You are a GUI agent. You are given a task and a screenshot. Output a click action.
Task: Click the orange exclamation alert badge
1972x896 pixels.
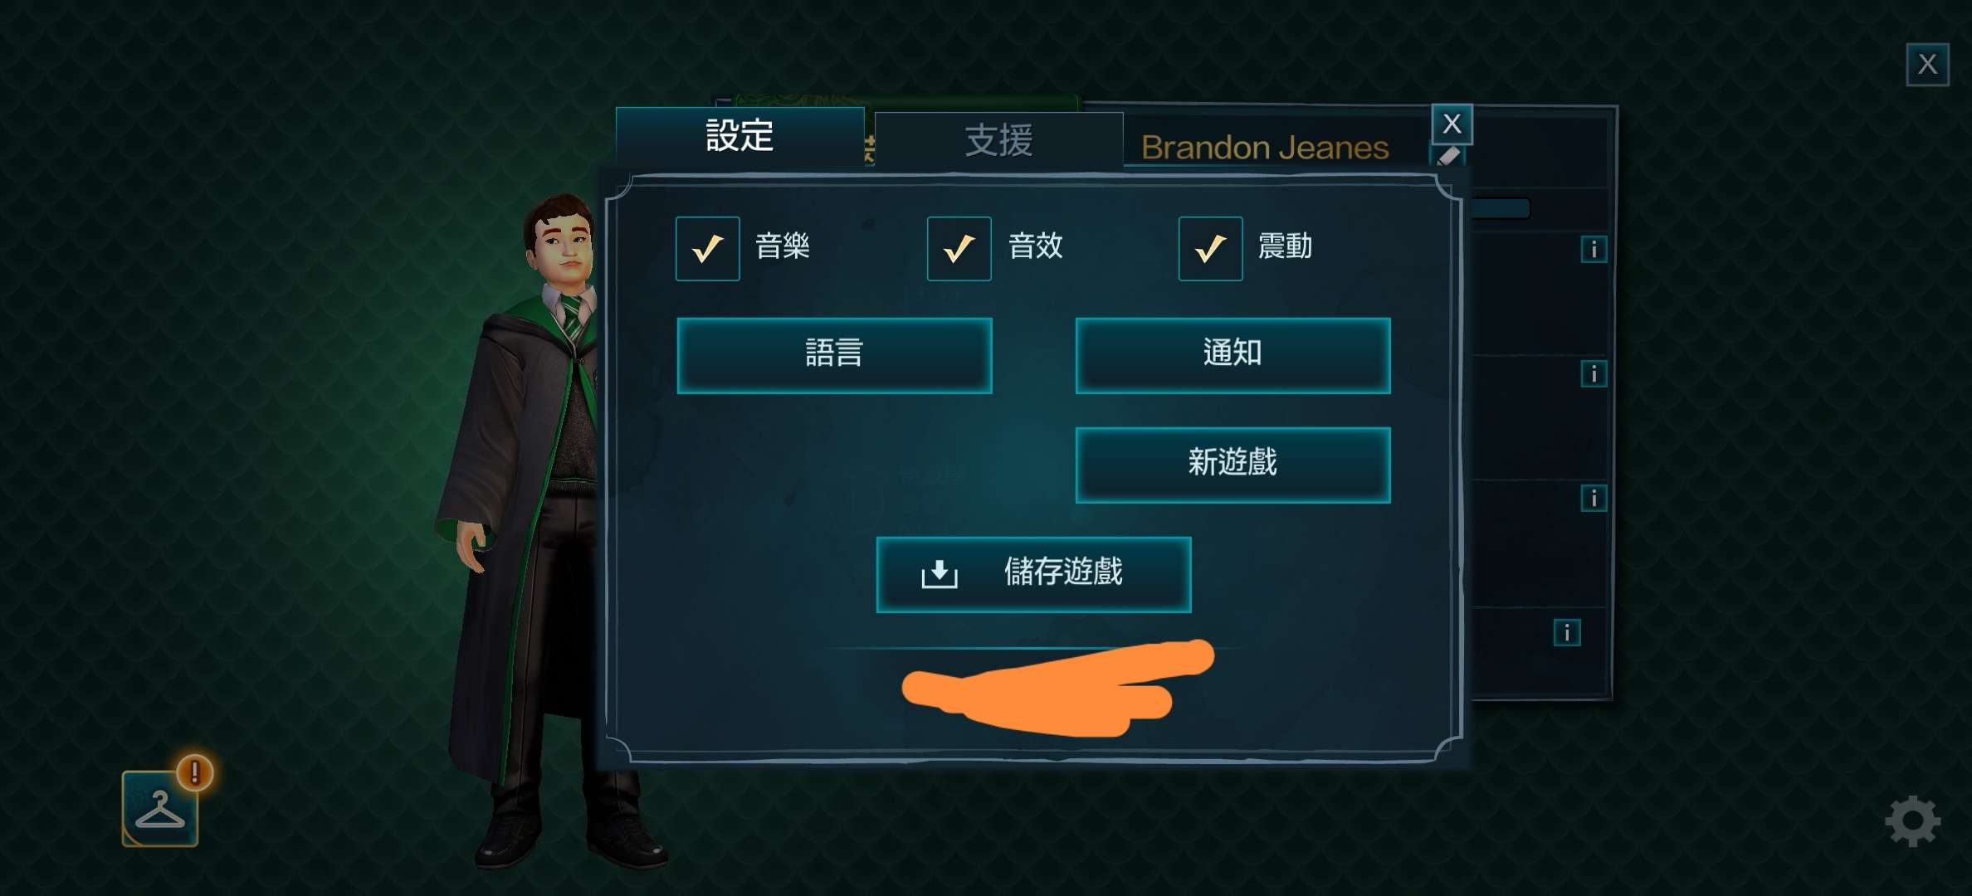[195, 772]
